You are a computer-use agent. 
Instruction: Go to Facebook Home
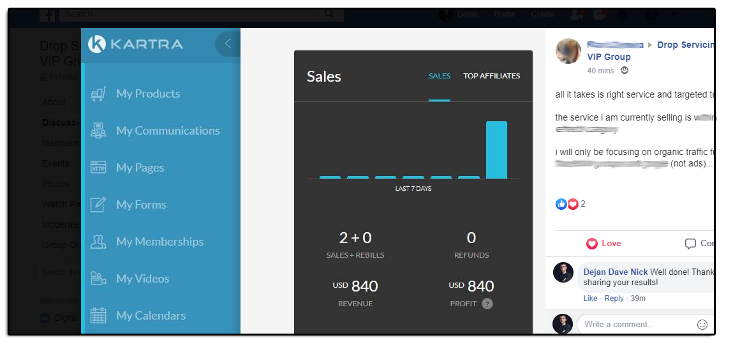click(505, 15)
